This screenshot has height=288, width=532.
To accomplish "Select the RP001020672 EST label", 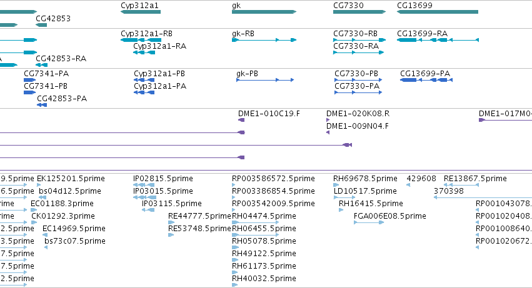I will pyautogui.click(x=504, y=241).
